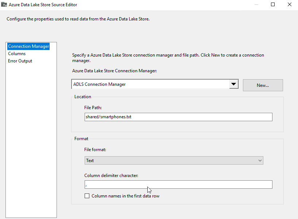Click the File Path: label
The image size is (298, 219).
[93, 108]
